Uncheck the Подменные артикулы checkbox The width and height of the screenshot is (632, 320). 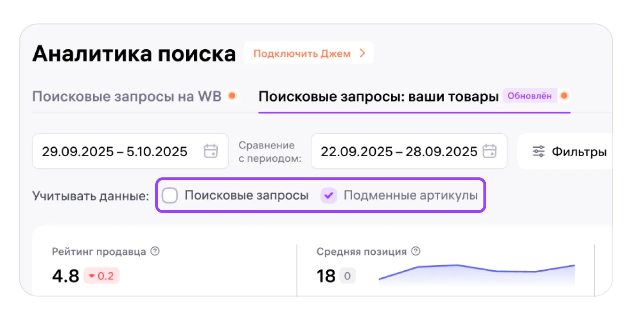point(329,196)
